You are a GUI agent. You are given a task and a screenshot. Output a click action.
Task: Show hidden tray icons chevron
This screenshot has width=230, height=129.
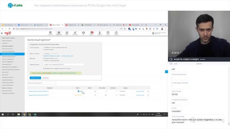point(141,115)
